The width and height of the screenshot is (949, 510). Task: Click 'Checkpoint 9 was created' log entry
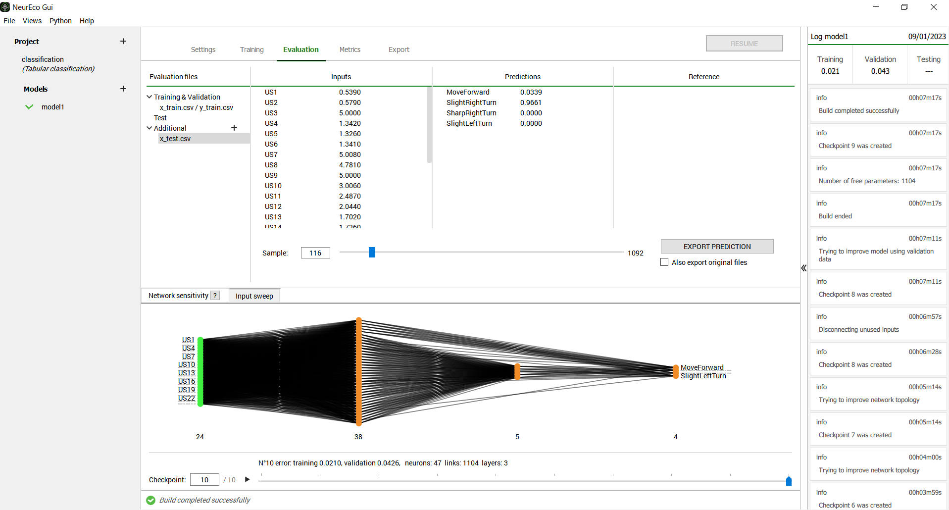[878, 140]
